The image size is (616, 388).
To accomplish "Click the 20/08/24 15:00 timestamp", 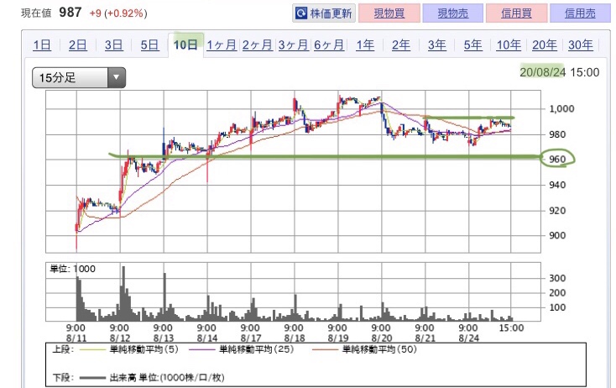I will (560, 72).
